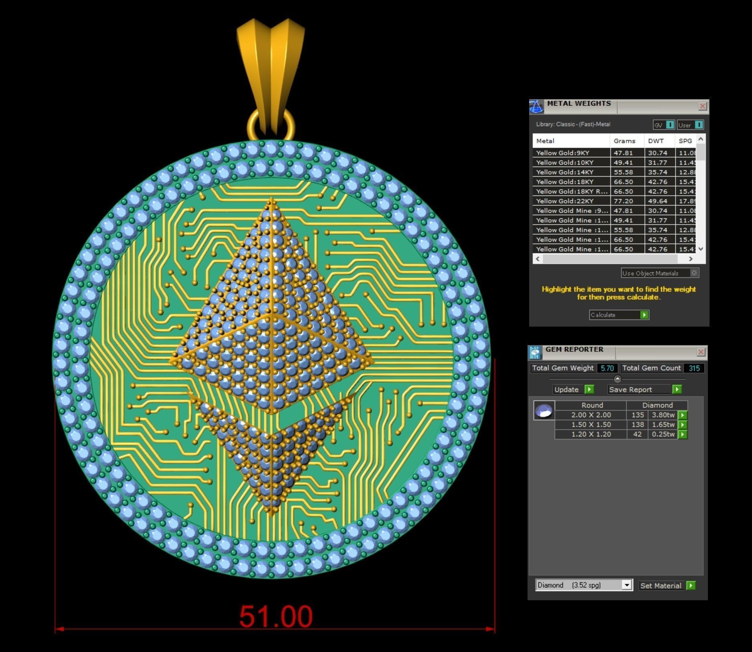Click the slider handle below gem totals

coord(618,379)
